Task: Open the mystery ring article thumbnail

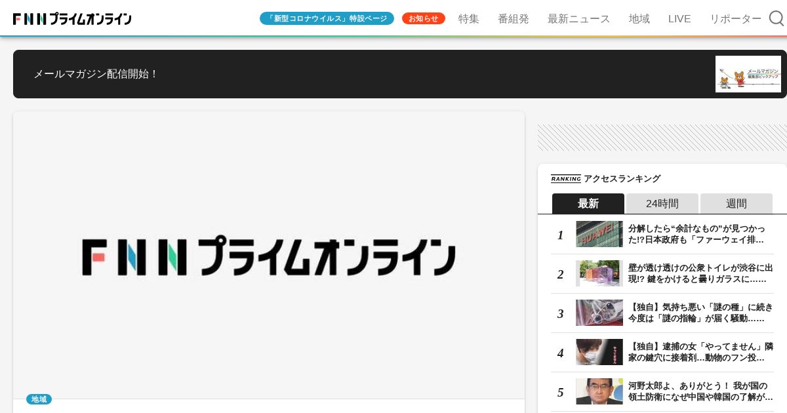Action: (599, 313)
